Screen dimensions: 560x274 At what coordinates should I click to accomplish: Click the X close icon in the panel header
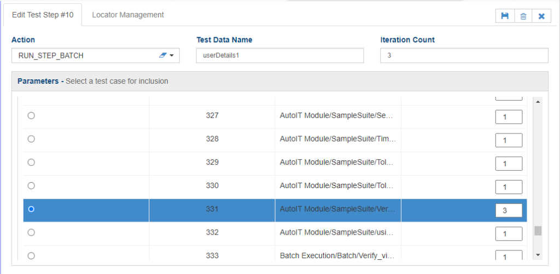pos(541,16)
